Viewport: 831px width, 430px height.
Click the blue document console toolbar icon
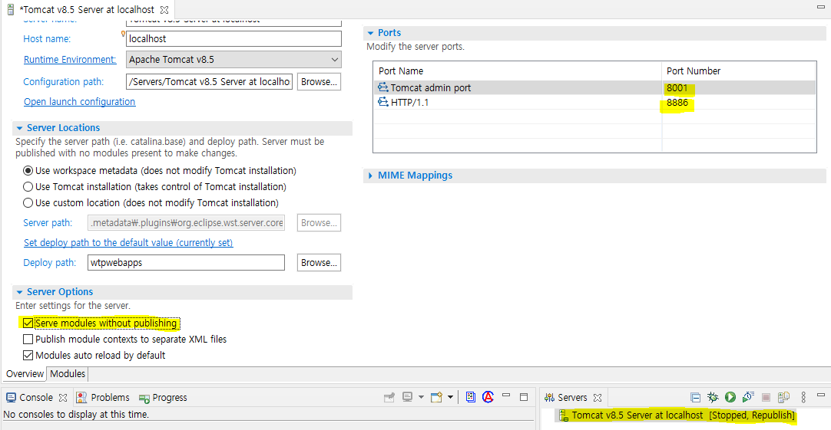471,397
